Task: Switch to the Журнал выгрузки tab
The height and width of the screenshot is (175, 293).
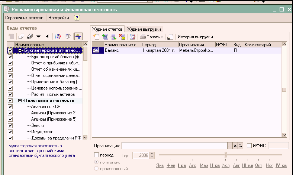Action: pyautogui.click(x=144, y=29)
